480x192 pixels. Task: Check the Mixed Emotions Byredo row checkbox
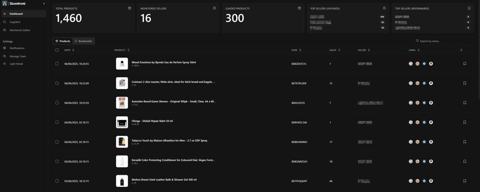(57, 64)
